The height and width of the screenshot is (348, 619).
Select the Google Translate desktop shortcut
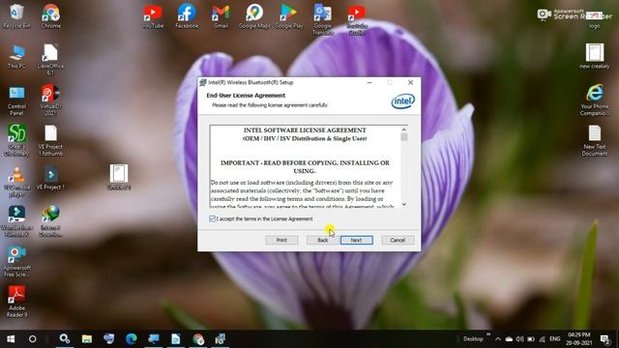click(322, 19)
